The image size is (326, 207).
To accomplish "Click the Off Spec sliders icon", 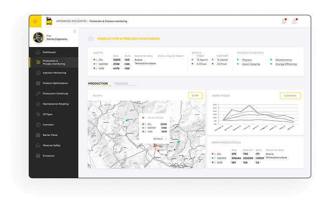I will point(38,114).
